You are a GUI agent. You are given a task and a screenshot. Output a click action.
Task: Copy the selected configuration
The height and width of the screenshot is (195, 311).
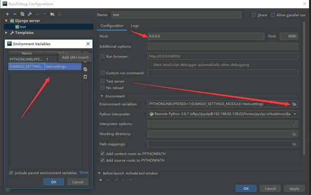[x=22, y=14]
